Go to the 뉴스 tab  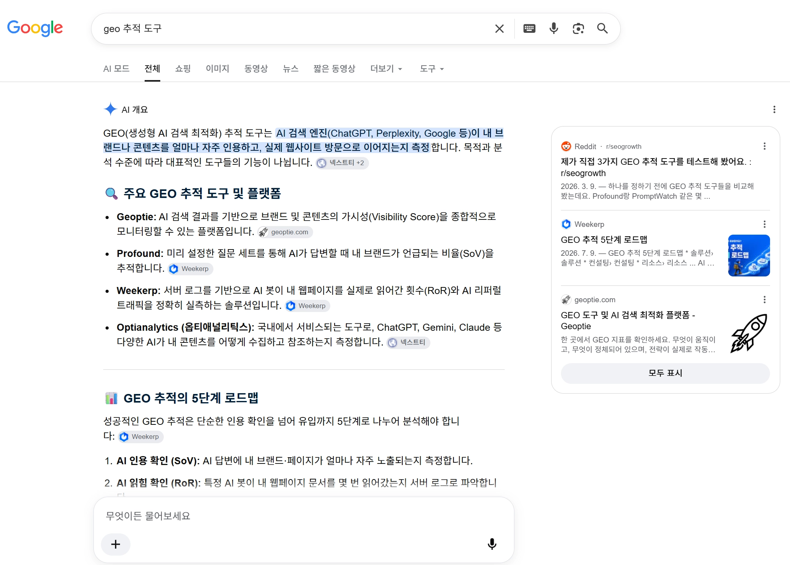pos(290,69)
